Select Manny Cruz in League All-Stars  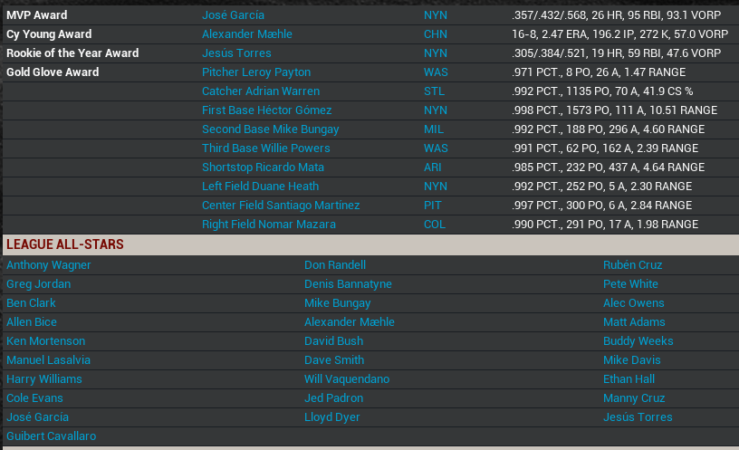[634, 398]
